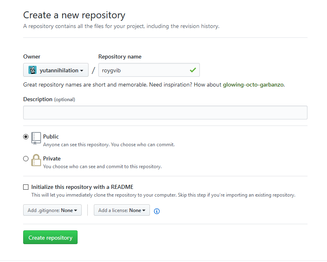Expand the Add .gitignore dropdown
327x262 pixels.
click(52, 210)
